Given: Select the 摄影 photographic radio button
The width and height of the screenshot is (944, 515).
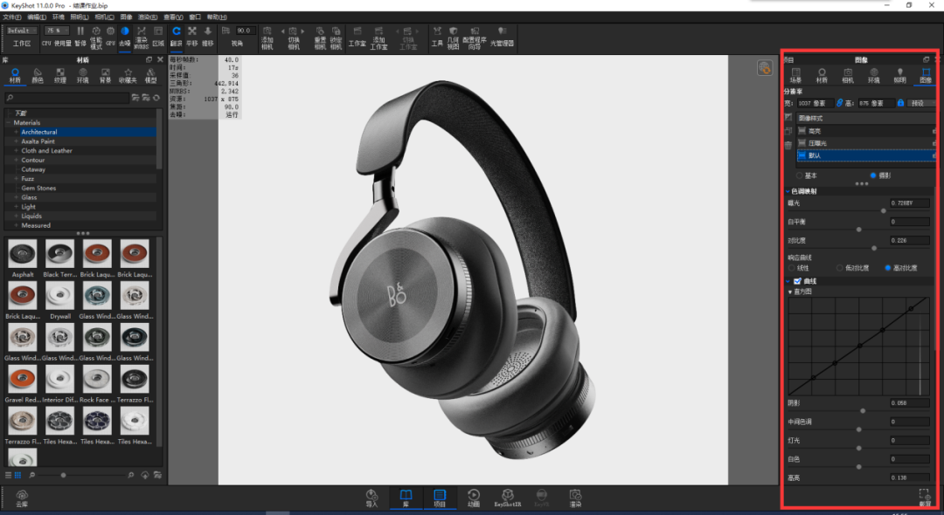Looking at the screenshot, I should pyautogui.click(x=873, y=175).
